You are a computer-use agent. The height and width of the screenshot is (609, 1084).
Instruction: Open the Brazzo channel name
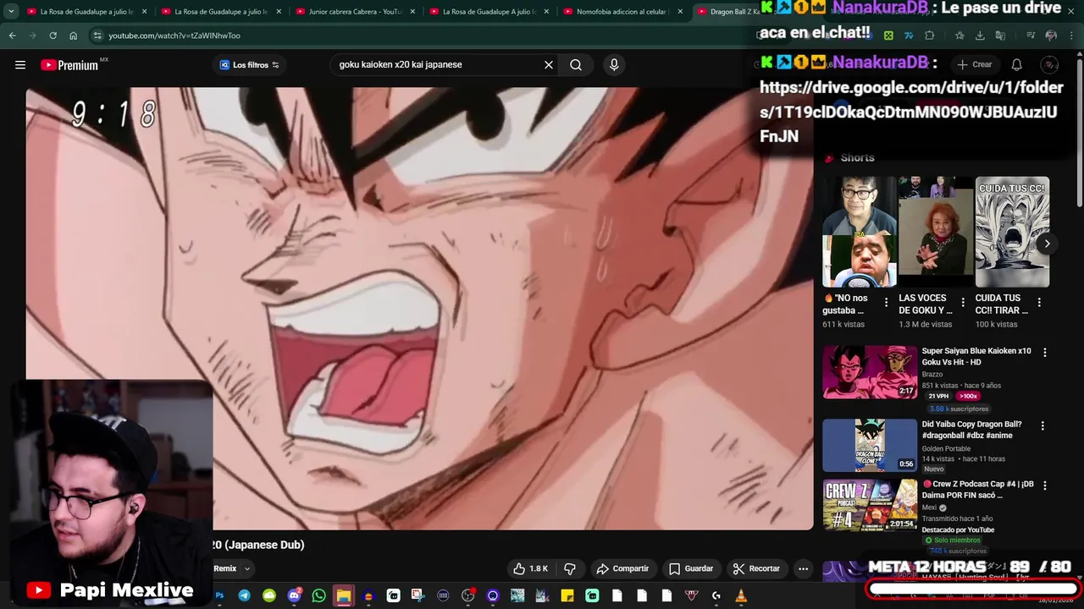coord(932,374)
